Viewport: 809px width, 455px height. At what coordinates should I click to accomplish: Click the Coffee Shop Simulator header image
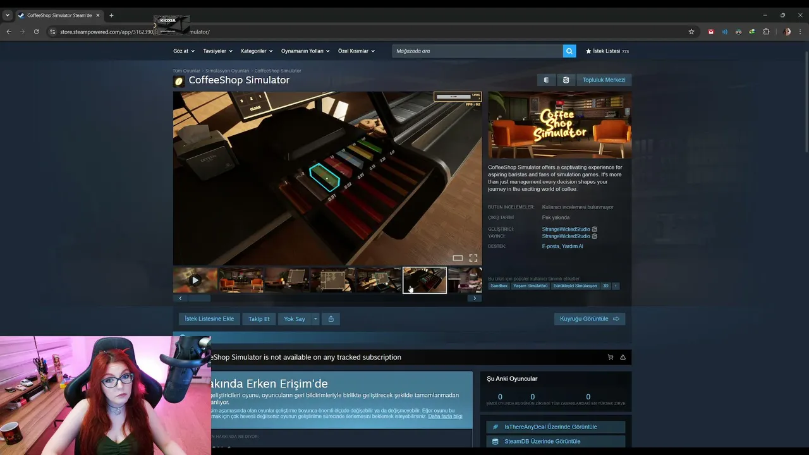[559, 125]
